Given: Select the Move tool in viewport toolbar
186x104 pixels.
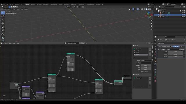Looking at the screenshot, I should coord(3,20).
